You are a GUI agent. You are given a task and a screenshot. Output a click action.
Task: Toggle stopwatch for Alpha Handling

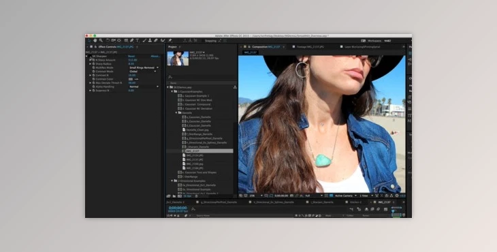point(93,86)
